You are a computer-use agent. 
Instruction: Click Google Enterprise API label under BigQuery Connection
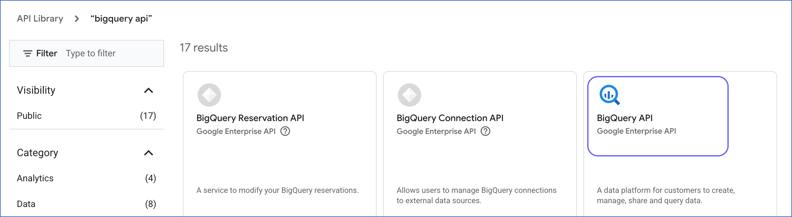coord(436,131)
